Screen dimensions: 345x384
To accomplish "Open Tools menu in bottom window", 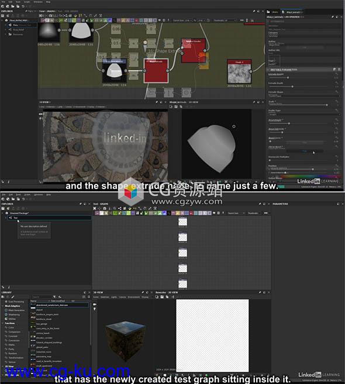I will click(18, 194).
